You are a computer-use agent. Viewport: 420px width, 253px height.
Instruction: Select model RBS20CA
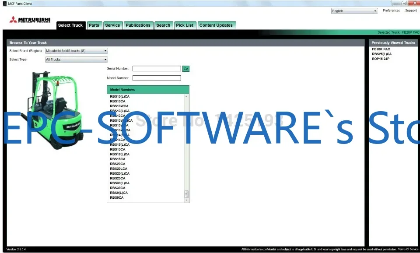pos(118,164)
